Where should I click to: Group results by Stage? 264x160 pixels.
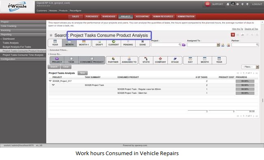175,60
